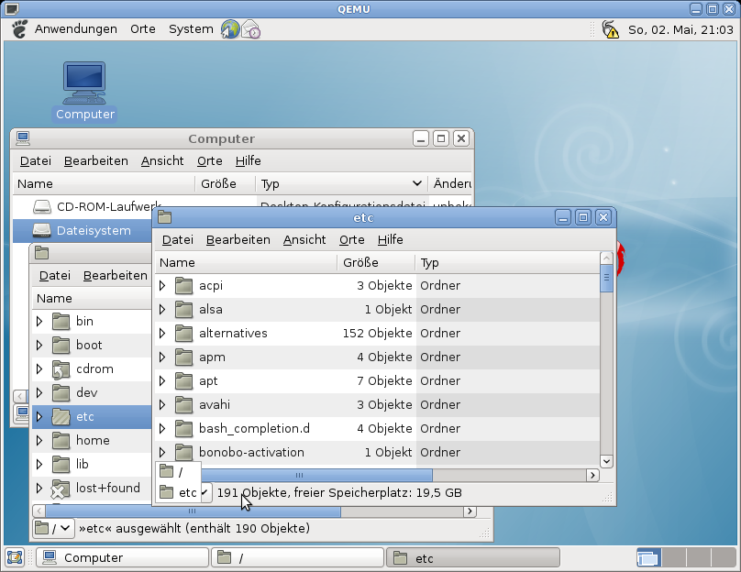Switch to the first workspace in the pager

(648, 558)
